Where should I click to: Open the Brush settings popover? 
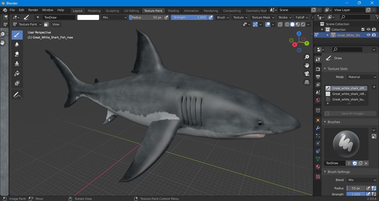223,17
